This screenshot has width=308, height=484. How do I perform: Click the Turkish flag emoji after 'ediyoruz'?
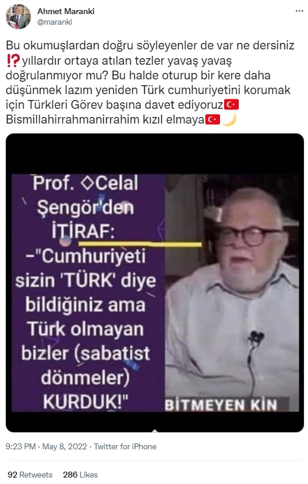click(231, 105)
